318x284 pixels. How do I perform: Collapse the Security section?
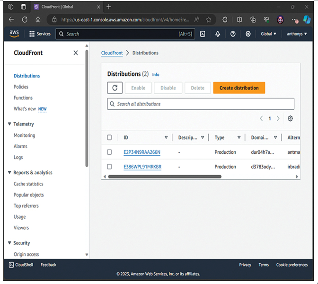(x=9, y=243)
